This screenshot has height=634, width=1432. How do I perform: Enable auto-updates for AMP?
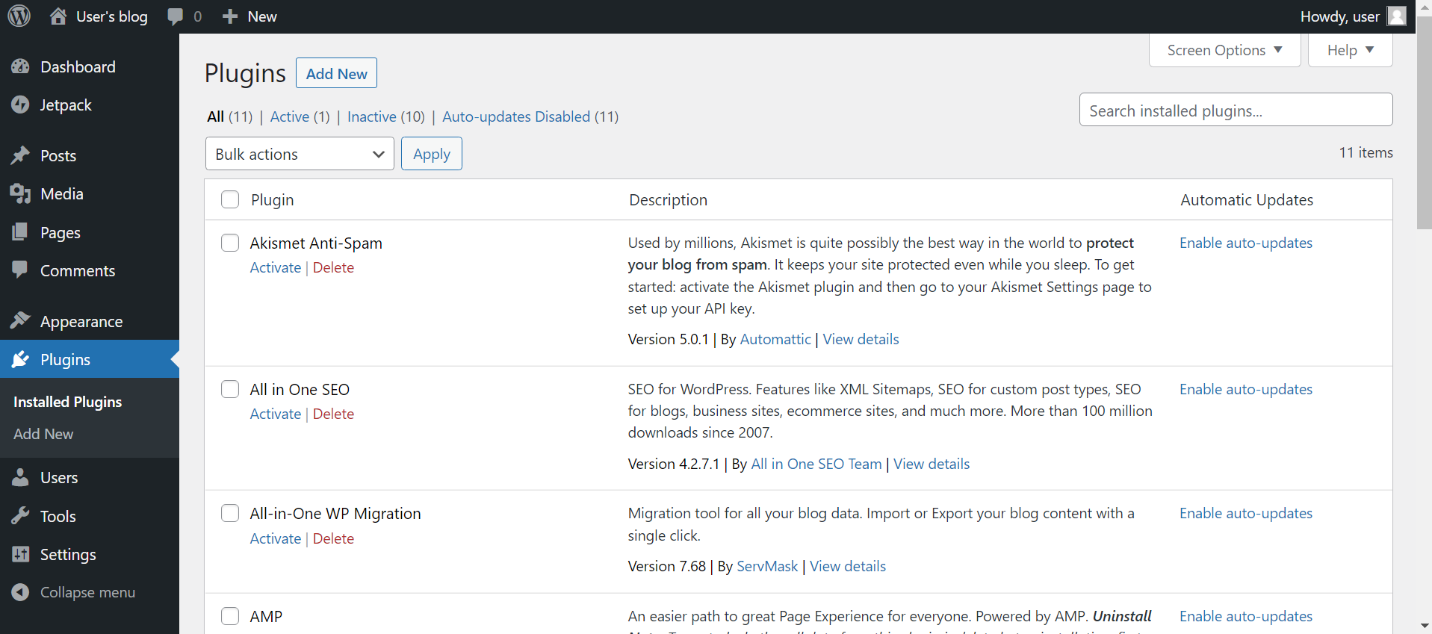click(1246, 616)
